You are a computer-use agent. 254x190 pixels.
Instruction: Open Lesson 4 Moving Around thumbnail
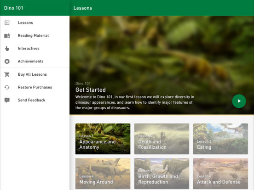103,173
